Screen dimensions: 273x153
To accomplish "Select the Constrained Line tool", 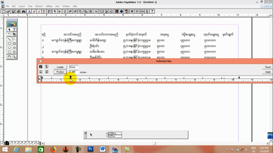I will pyautogui.click(x=14, y=39).
